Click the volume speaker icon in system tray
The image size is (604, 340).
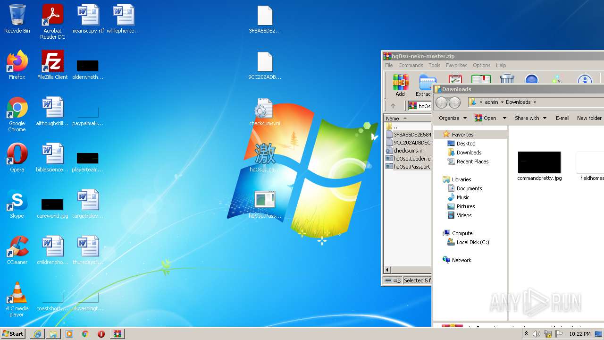(537, 334)
